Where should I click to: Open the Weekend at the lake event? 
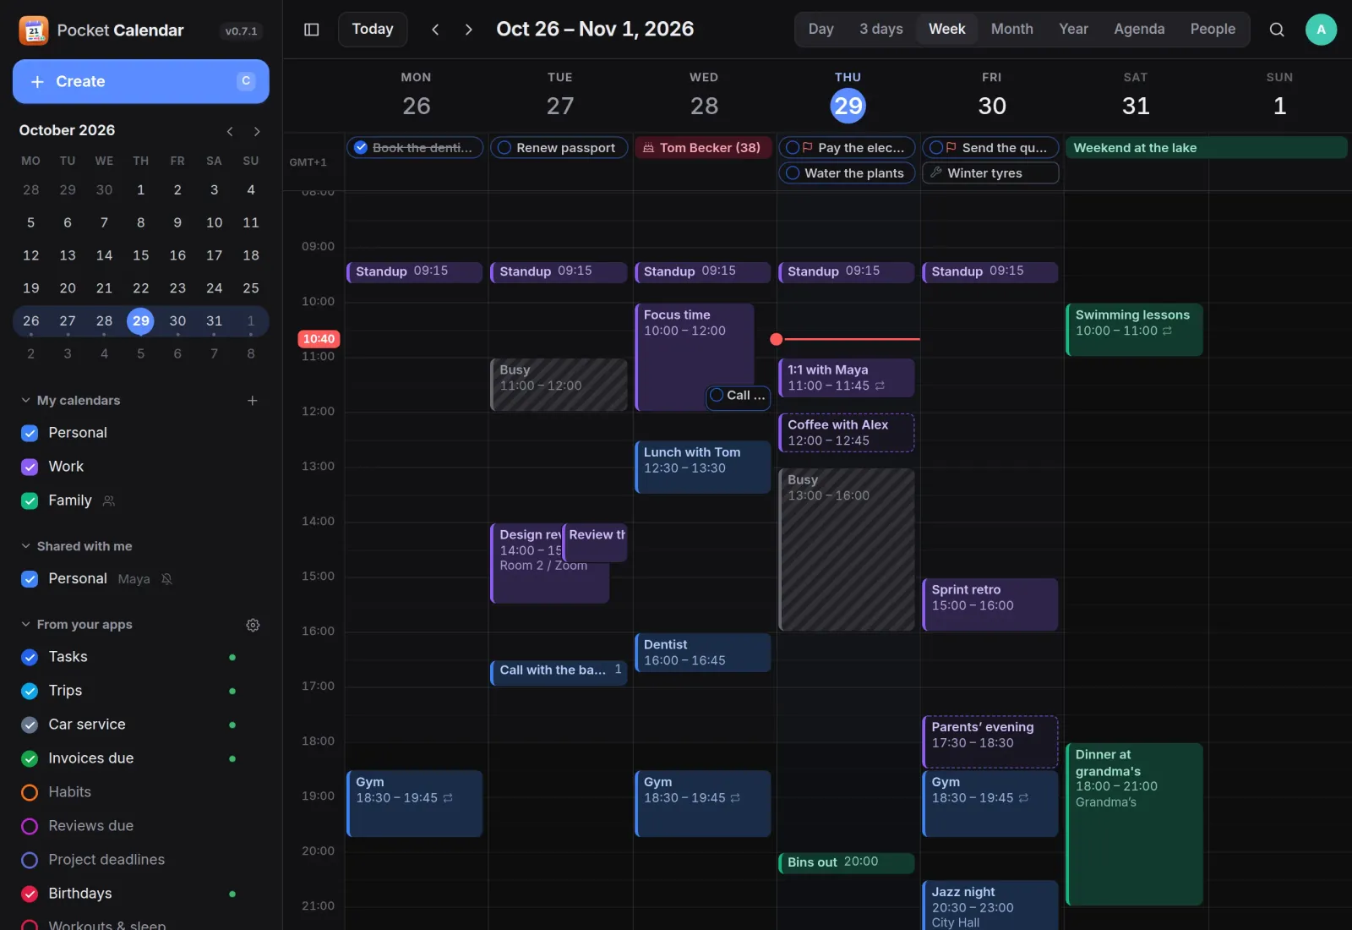click(1206, 148)
